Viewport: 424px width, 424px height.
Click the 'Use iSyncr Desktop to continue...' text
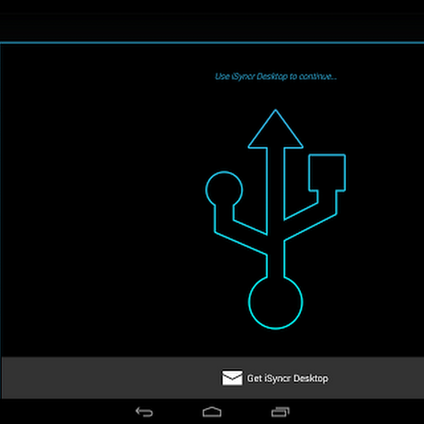[276, 76]
